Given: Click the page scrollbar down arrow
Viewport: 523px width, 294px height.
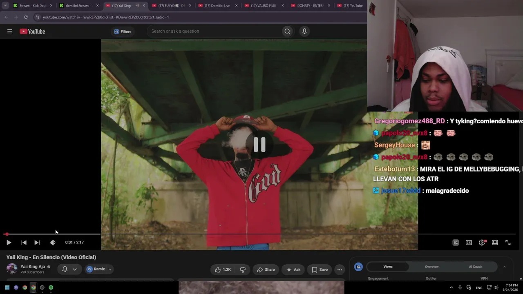Looking at the screenshot, I should 521,279.
